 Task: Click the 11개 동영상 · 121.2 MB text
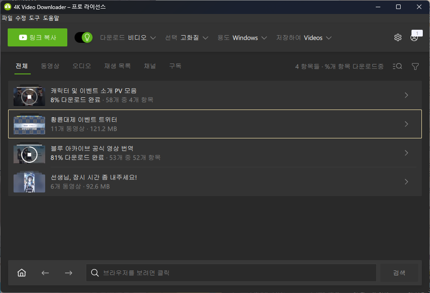tap(84, 129)
